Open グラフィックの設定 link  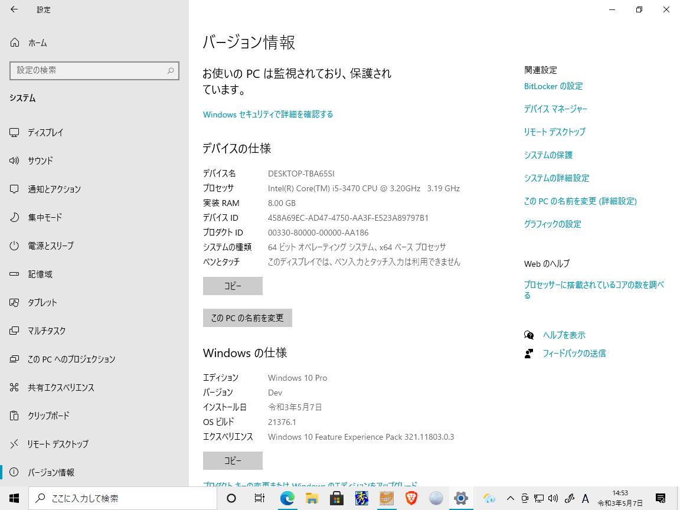(552, 224)
